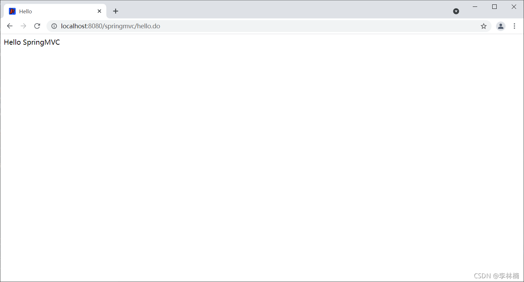Close the Hello tab
This screenshot has width=524, height=282.
pyautogui.click(x=99, y=11)
